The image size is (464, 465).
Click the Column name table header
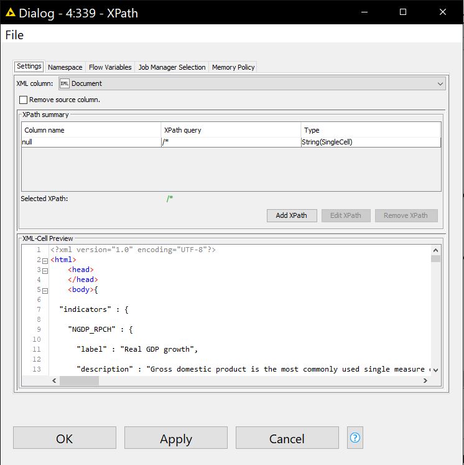tap(91, 130)
